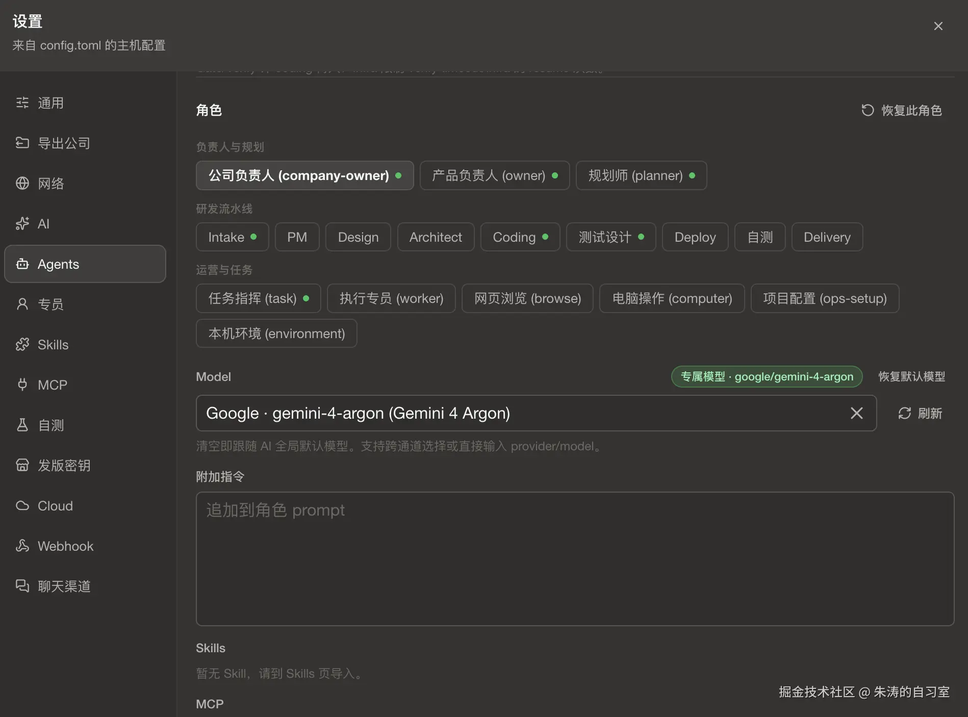This screenshot has height=717, width=968.
Task: Click the 聊天渠道 chat bubbles icon
Action: 22,586
